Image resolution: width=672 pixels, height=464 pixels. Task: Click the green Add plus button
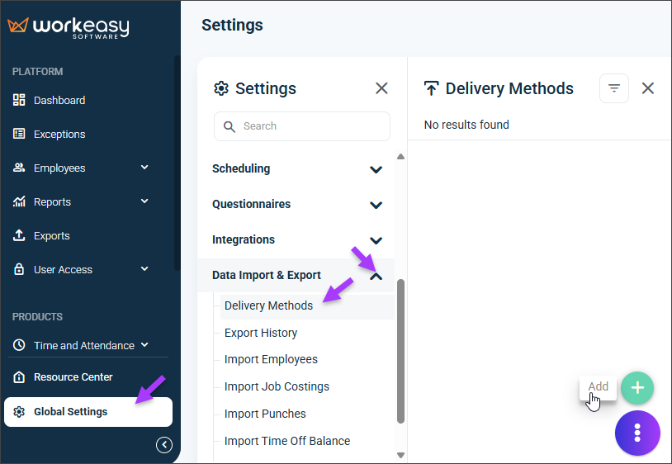pyautogui.click(x=637, y=388)
